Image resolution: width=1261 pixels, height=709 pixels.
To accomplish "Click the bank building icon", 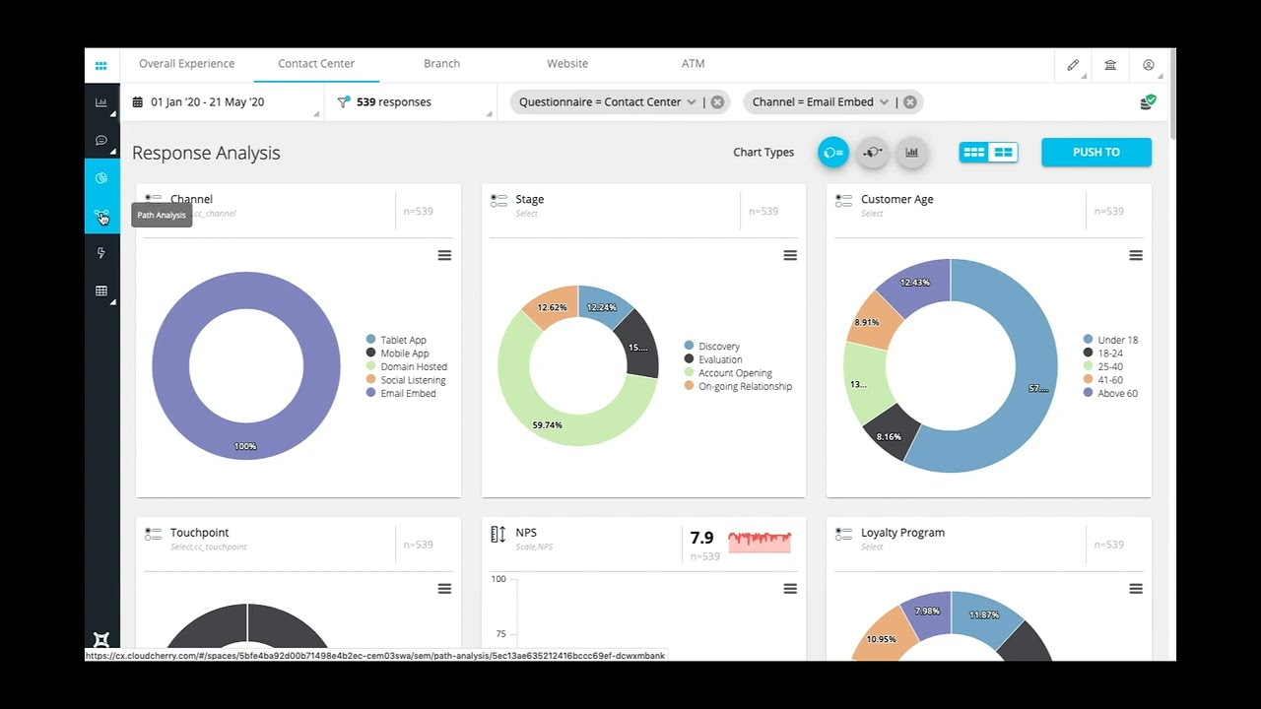I will (x=1110, y=65).
